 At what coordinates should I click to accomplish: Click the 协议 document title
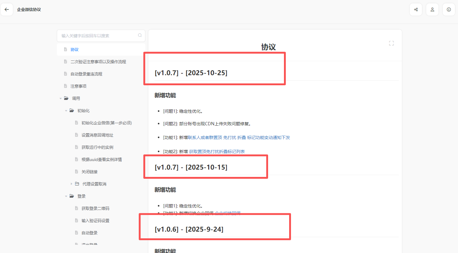tap(268, 47)
